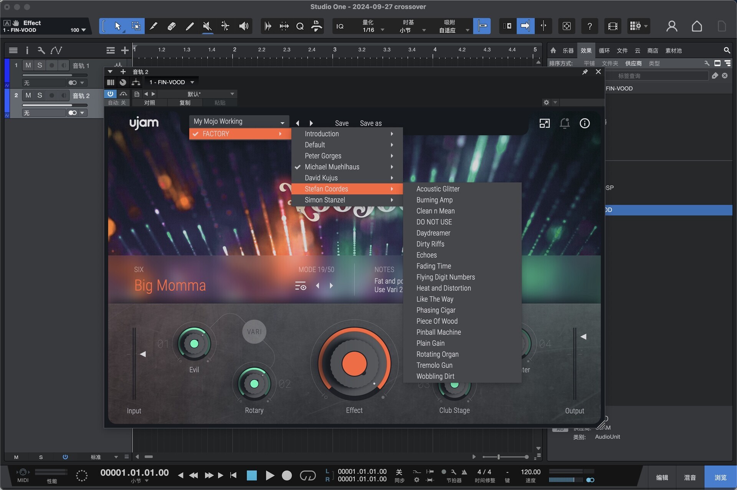737x490 pixels.
Task: Open the 时基 小节 timebase dropdown
Action: click(411, 26)
